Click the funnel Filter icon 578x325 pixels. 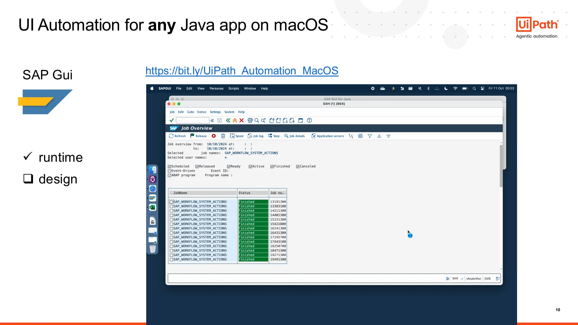(x=370, y=136)
